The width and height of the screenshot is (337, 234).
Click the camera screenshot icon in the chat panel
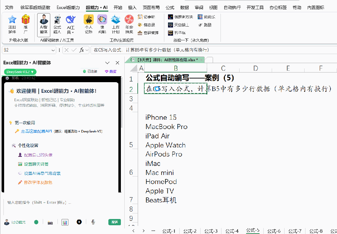coord(50,222)
